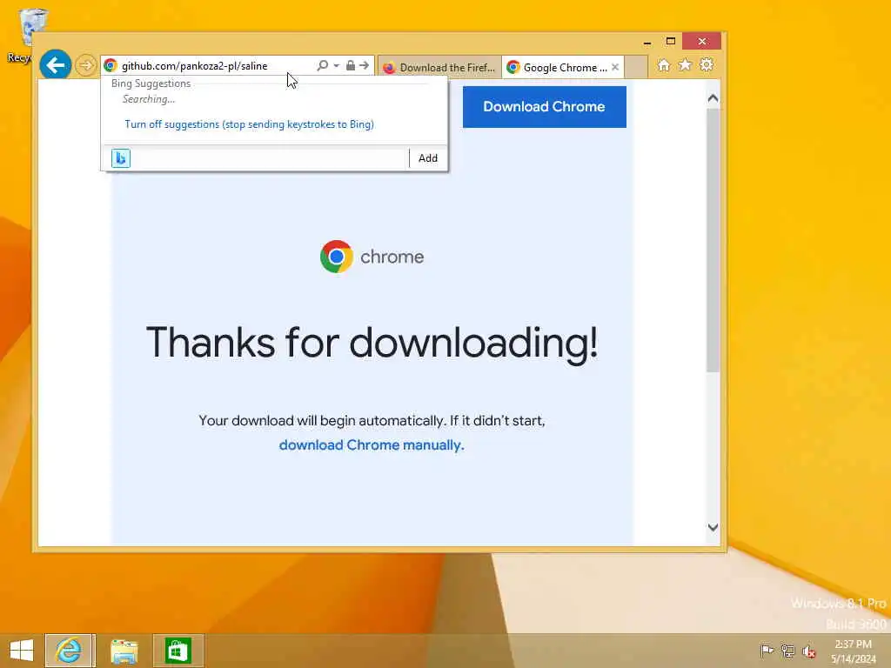Click Turn off suggestions link
Image resolution: width=891 pixels, height=668 pixels.
(250, 124)
